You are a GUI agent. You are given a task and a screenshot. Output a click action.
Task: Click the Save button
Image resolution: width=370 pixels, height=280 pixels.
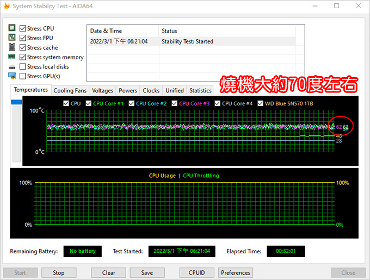[x=147, y=273]
